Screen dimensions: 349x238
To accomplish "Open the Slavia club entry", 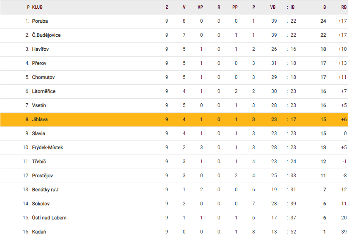I will coord(38,133).
